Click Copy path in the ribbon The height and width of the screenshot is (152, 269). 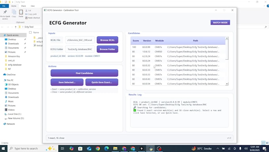coord(31,14)
